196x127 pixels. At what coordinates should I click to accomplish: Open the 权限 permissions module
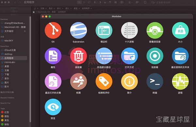coord(78,81)
